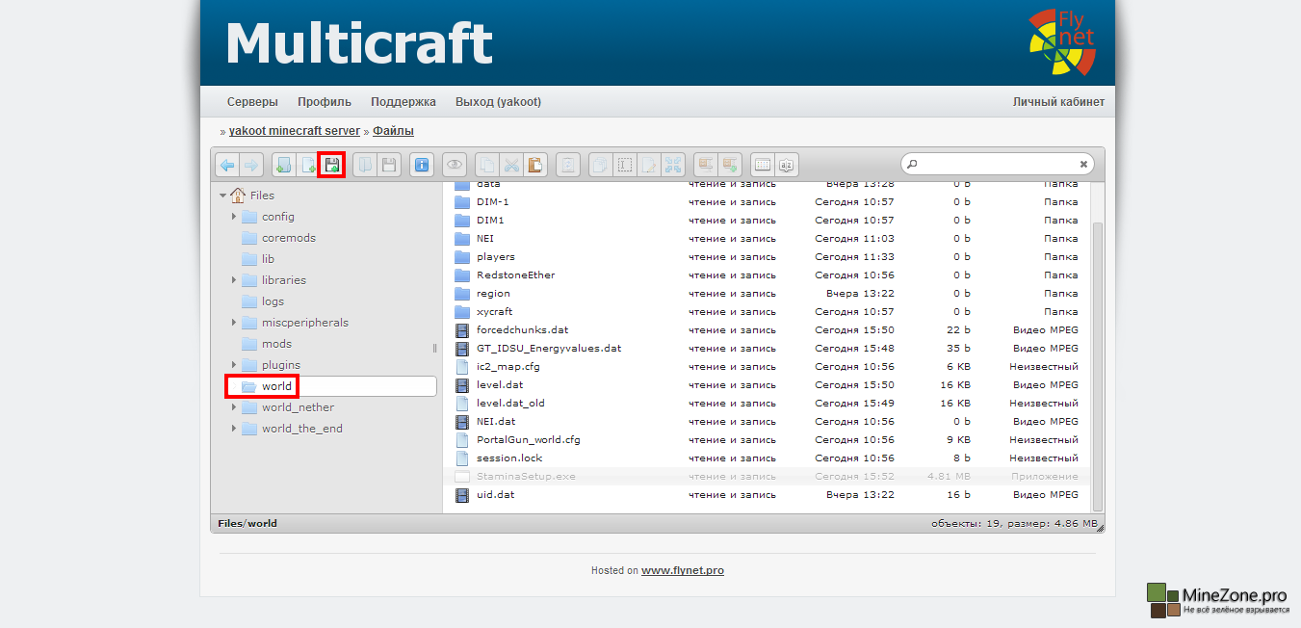Select the level.dat file row
This screenshot has width=1301, height=628.
point(500,385)
